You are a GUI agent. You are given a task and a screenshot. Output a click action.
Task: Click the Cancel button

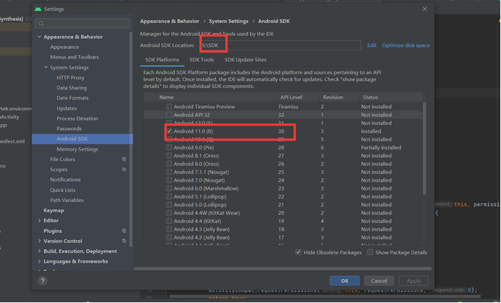pos(379,281)
